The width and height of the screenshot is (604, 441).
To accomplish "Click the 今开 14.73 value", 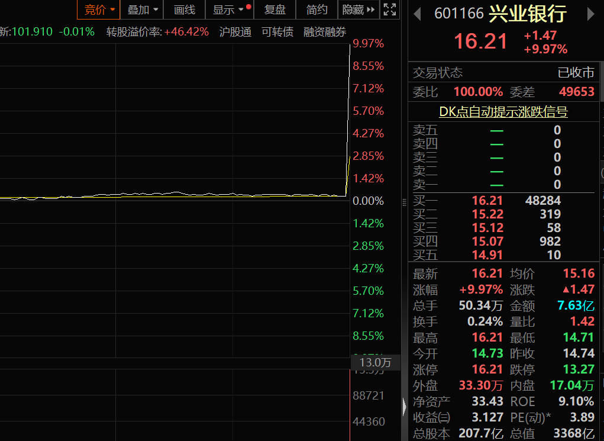I will [x=487, y=353].
